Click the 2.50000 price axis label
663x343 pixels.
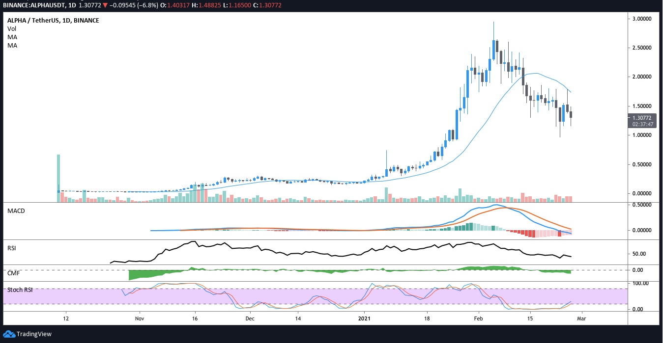pos(641,48)
